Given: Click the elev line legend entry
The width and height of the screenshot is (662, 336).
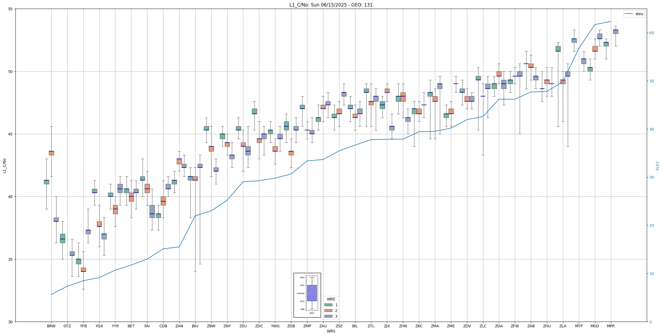Looking at the screenshot, I should pyautogui.click(x=634, y=14).
